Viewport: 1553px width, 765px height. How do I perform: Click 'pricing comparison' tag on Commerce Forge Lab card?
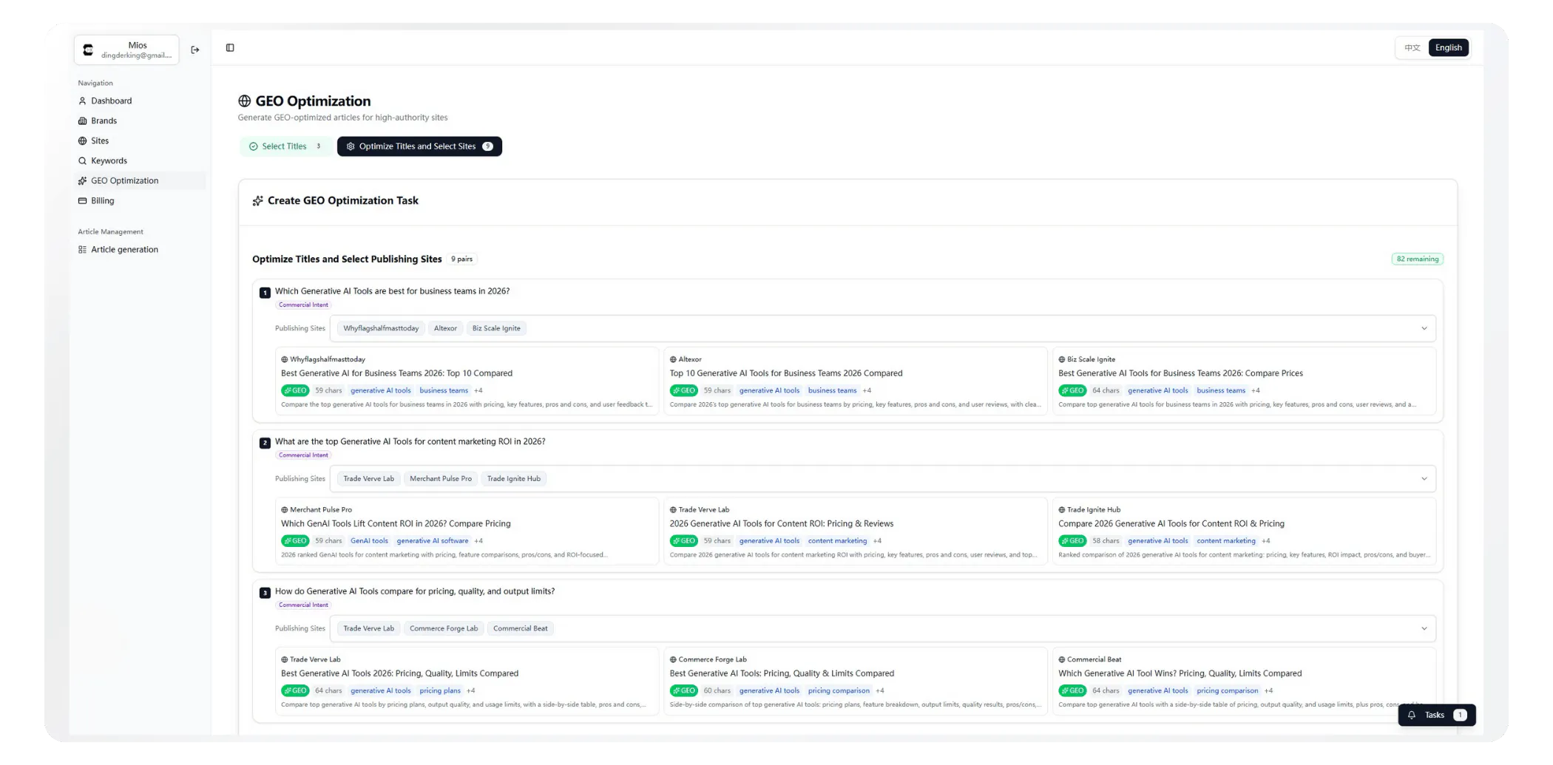pos(839,691)
